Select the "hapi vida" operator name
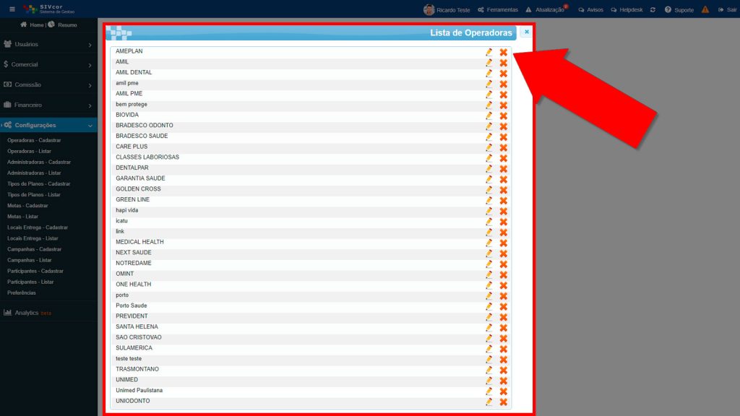Image resolution: width=740 pixels, height=416 pixels. tap(127, 210)
